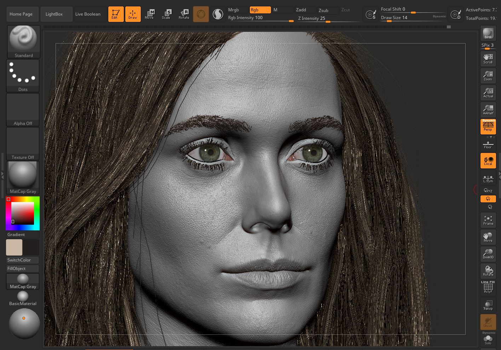
Task: Open the Texture Off selector
Action: coord(23,144)
